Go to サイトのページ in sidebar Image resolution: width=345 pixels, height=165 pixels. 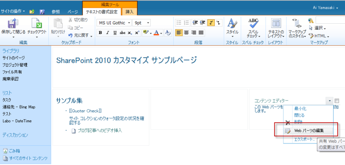(x=14, y=58)
